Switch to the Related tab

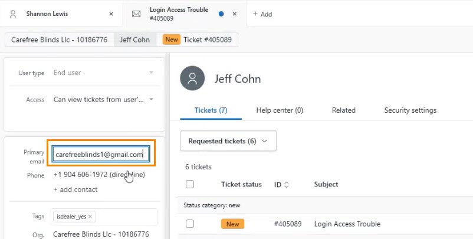(x=343, y=110)
